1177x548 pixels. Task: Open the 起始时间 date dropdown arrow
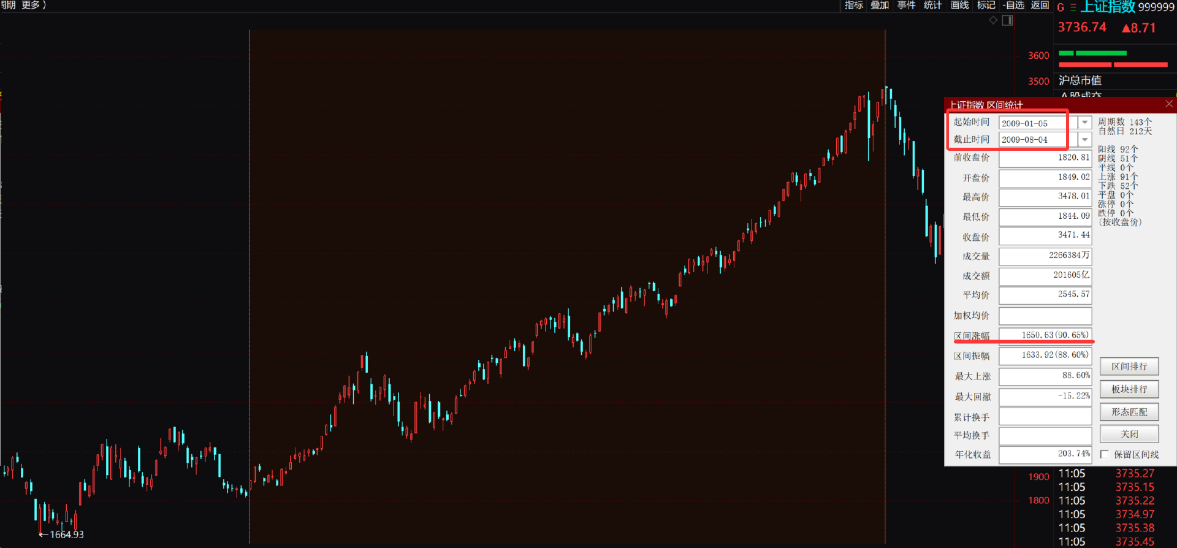click(1085, 123)
